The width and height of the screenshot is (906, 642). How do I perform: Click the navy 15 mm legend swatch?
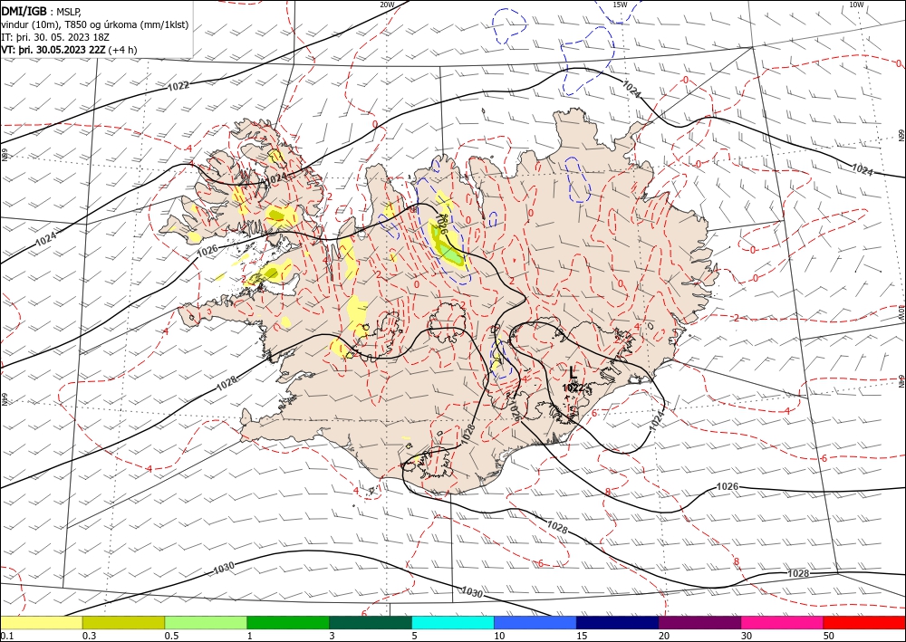pos(618,622)
